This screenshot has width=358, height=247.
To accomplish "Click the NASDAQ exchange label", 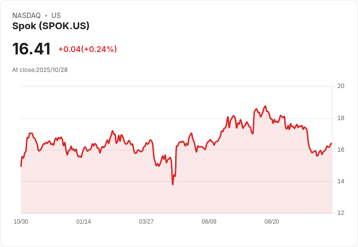I will pos(26,16).
